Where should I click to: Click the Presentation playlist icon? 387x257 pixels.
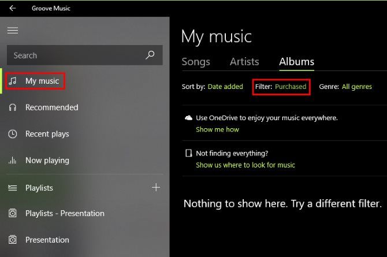click(13, 240)
